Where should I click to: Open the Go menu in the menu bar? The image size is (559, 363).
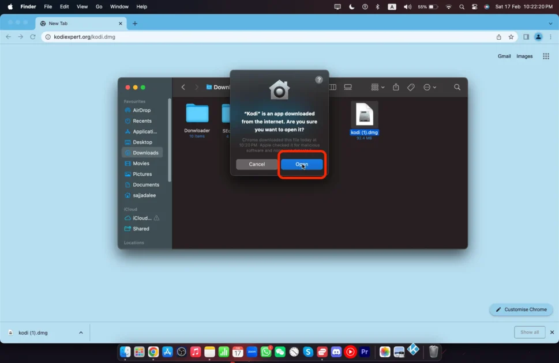coord(99,6)
